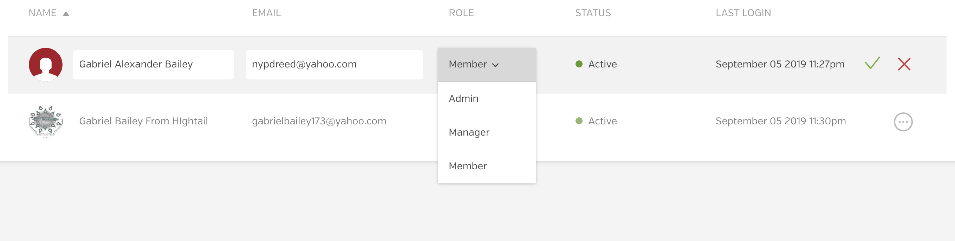Sort by the LAST LOGIN column header
This screenshot has height=241, width=955.
[743, 13]
